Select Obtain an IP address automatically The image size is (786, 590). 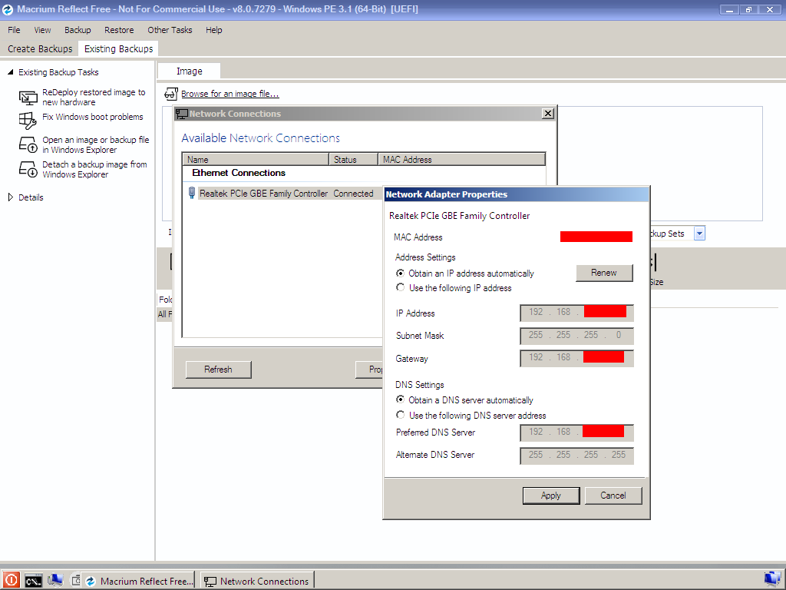click(400, 273)
